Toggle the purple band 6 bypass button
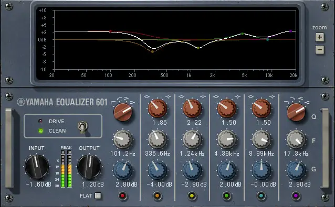335x207 pixels. [x=296, y=195]
